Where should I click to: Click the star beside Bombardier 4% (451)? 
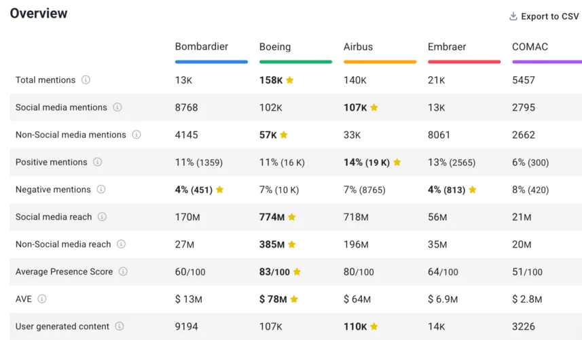[x=220, y=190]
